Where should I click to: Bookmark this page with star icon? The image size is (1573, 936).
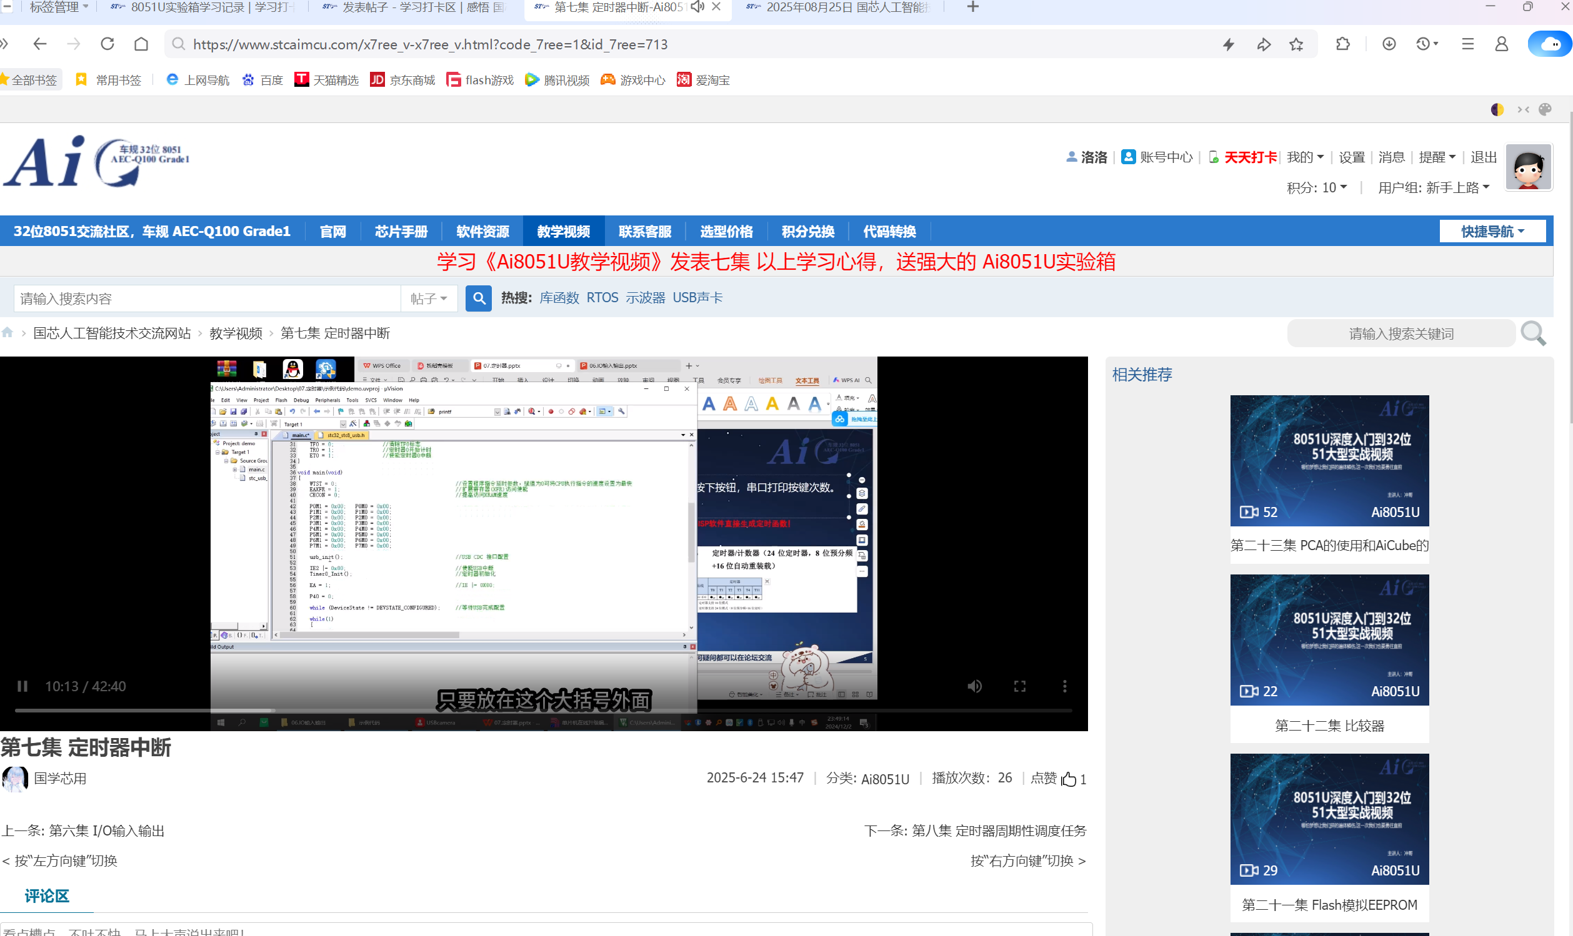click(x=1297, y=44)
